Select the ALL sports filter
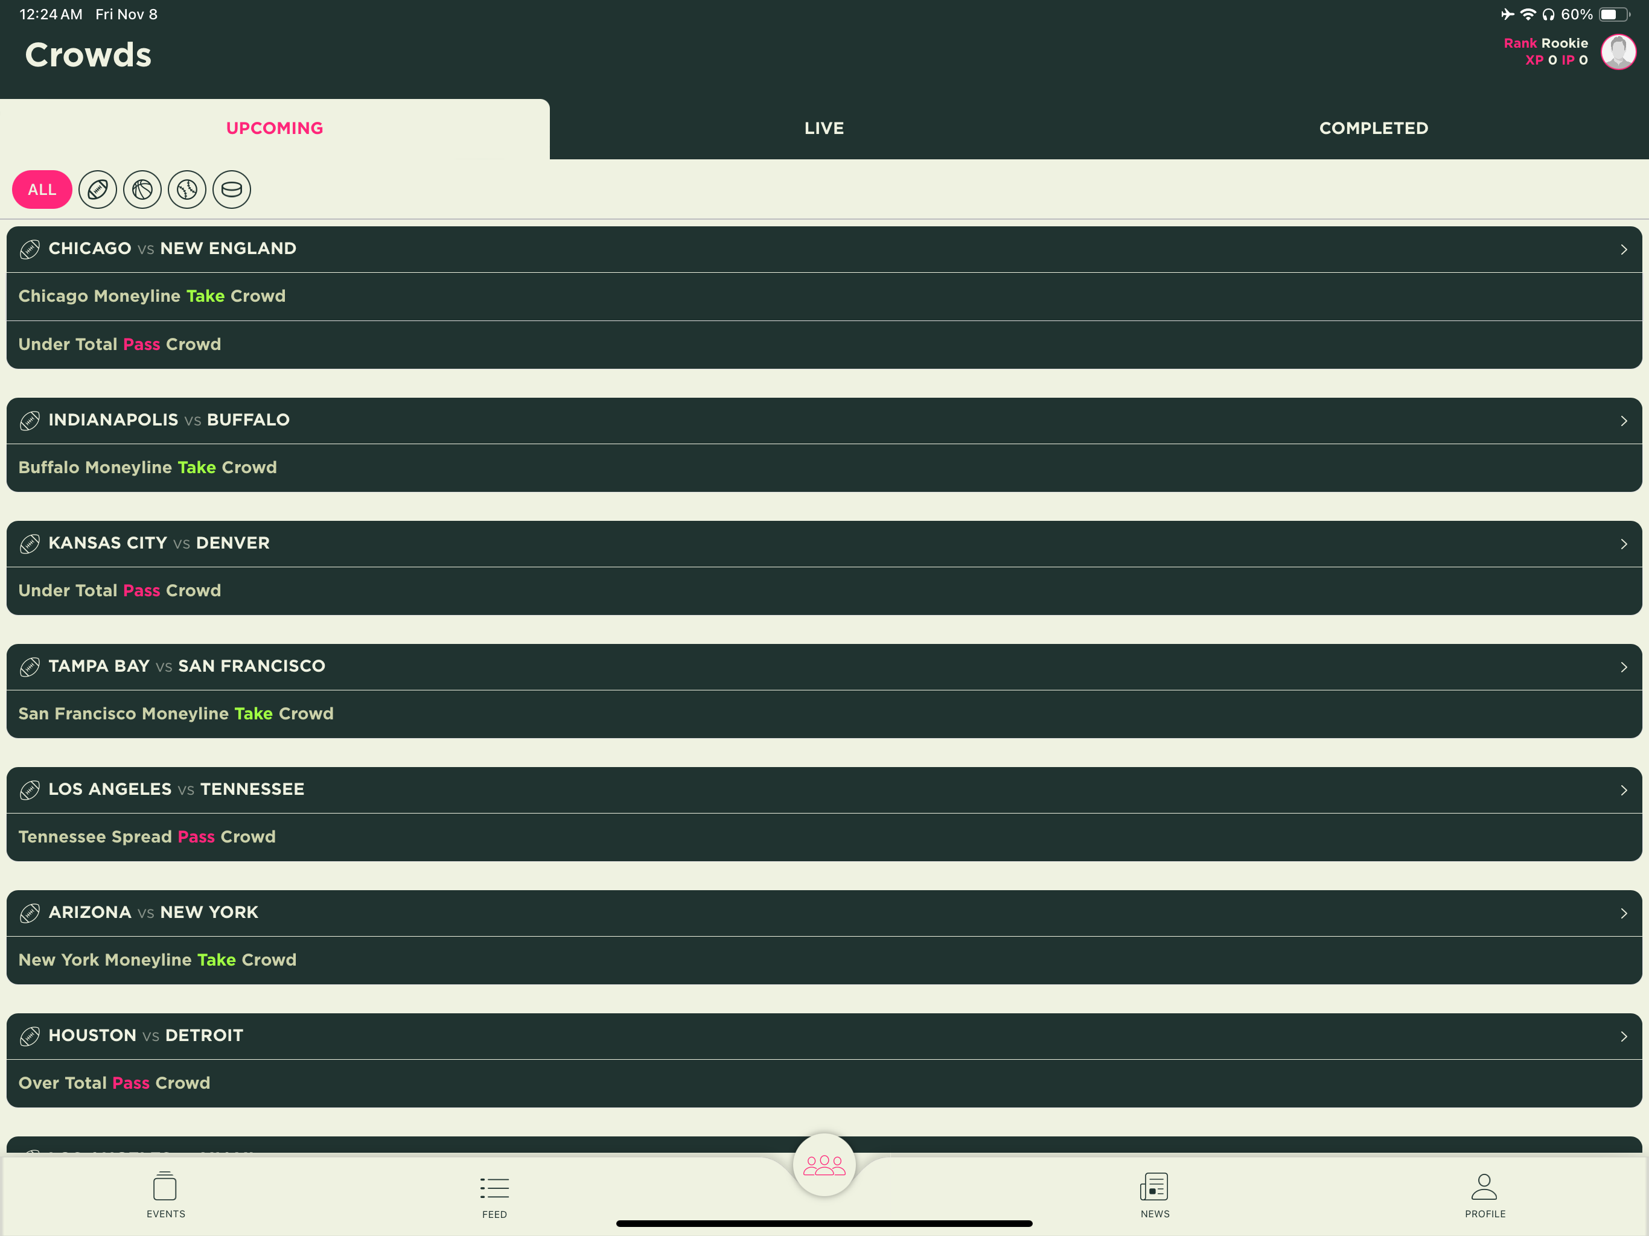Image resolution: width=1649 pixels, height=1236 pixels. 42,190
